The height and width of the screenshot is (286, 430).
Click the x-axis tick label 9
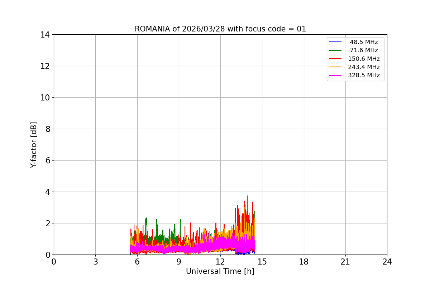click(x=179, y=262)
